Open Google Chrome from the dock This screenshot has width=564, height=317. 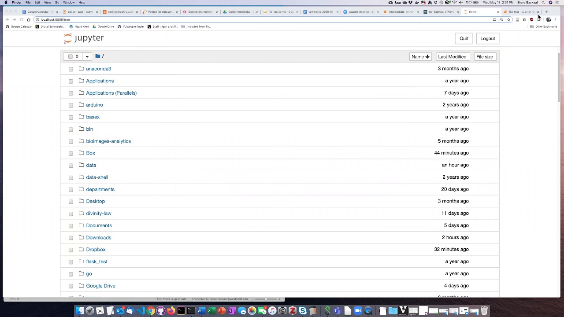tap(150, 311)
